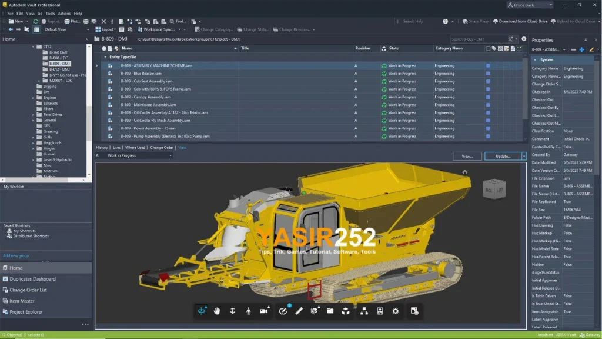Click the viewer Print/screenshot icon
The image size is (602, 339).
click(x=414, y=311)
